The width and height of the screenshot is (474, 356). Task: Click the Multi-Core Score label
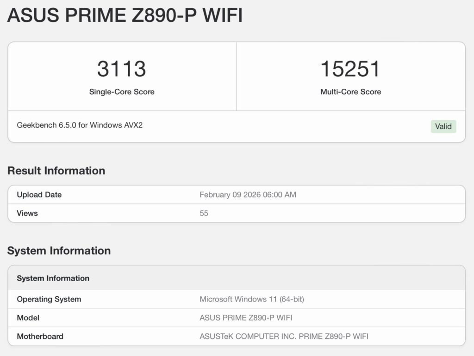pyautogui.click(x=350, y=92)
